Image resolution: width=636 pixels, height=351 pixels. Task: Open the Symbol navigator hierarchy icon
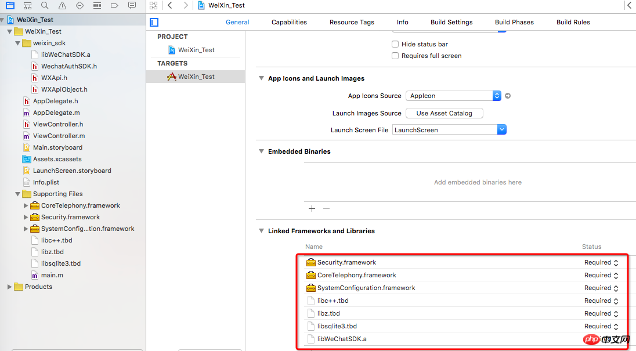27,6
